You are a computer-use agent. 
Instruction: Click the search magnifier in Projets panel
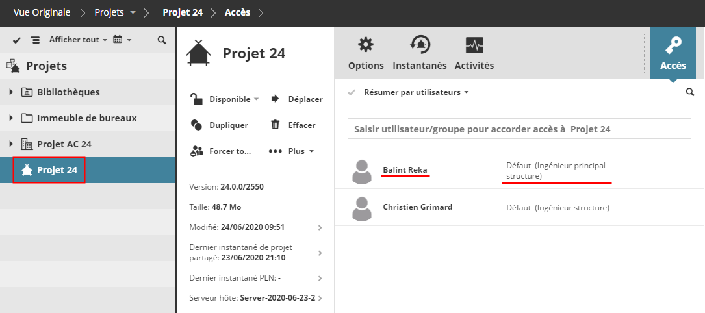coord(162,40)
